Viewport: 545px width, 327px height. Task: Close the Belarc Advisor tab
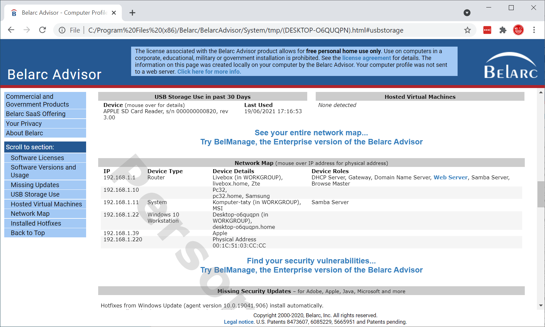(x=114, y=13)
